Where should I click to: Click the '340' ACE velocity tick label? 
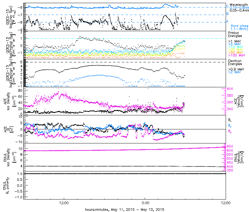pos(230,109)
